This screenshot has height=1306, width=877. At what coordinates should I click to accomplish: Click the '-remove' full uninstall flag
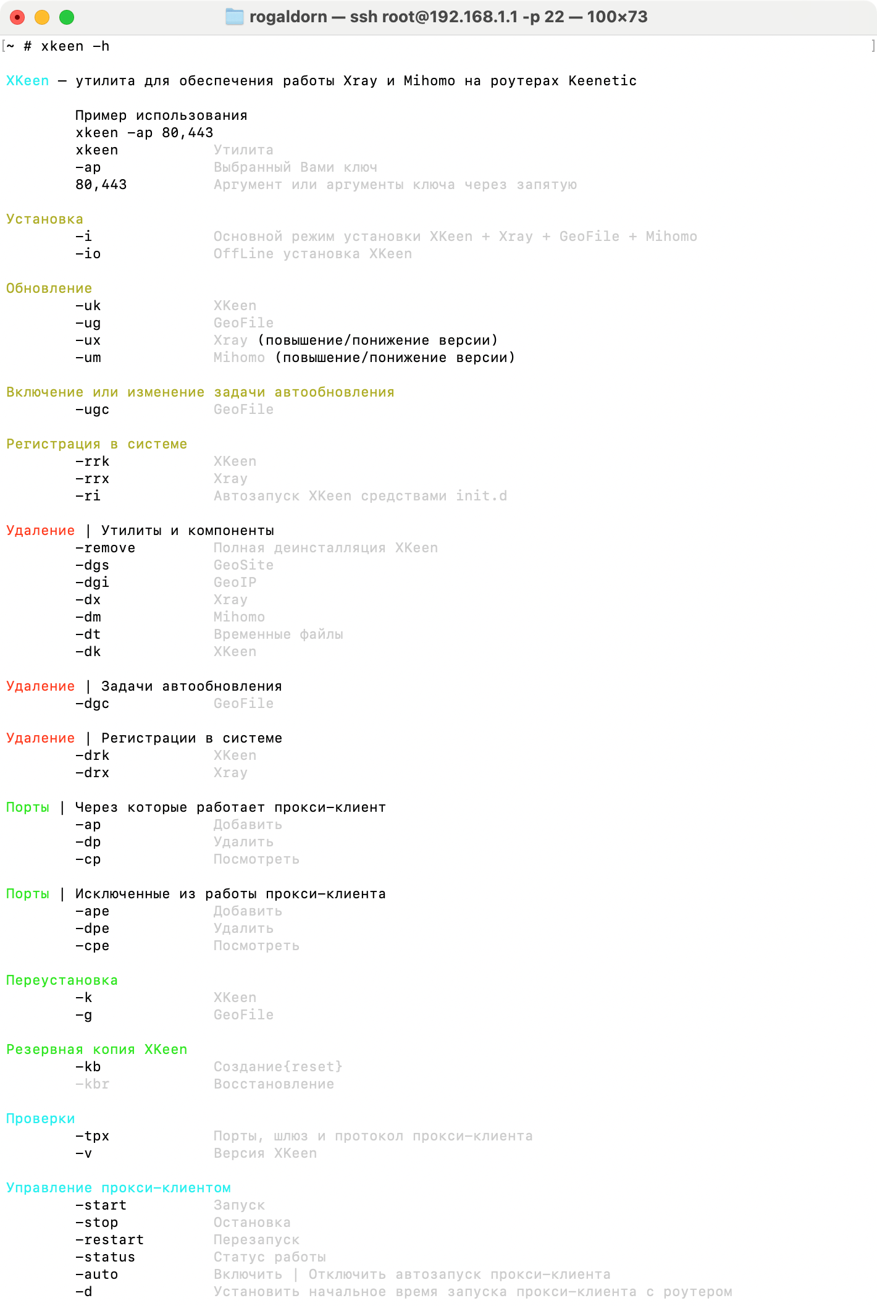coord(105,548)
